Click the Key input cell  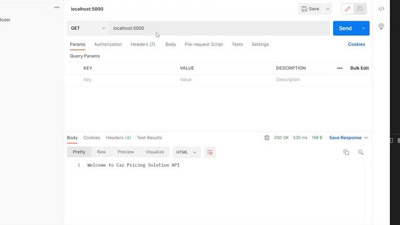[128, 80]
